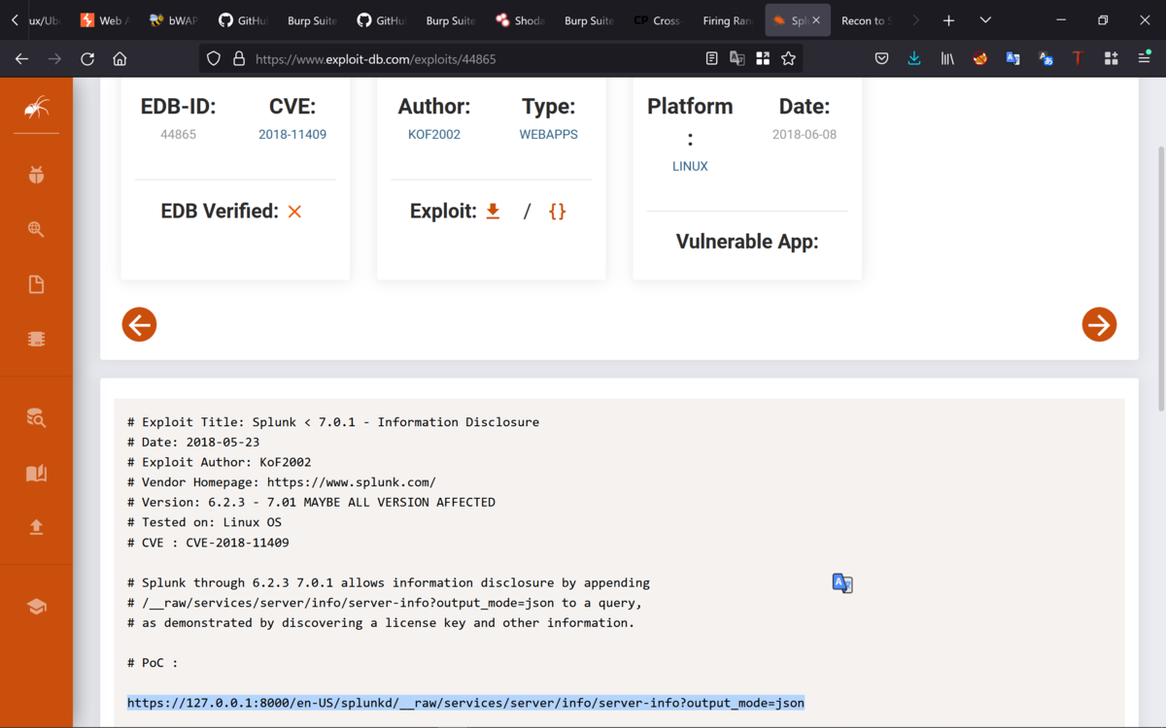Screen dimensions: 1166x728
Task: Click the QR grid icon in address bar
Action: click(x=763, y=59)
